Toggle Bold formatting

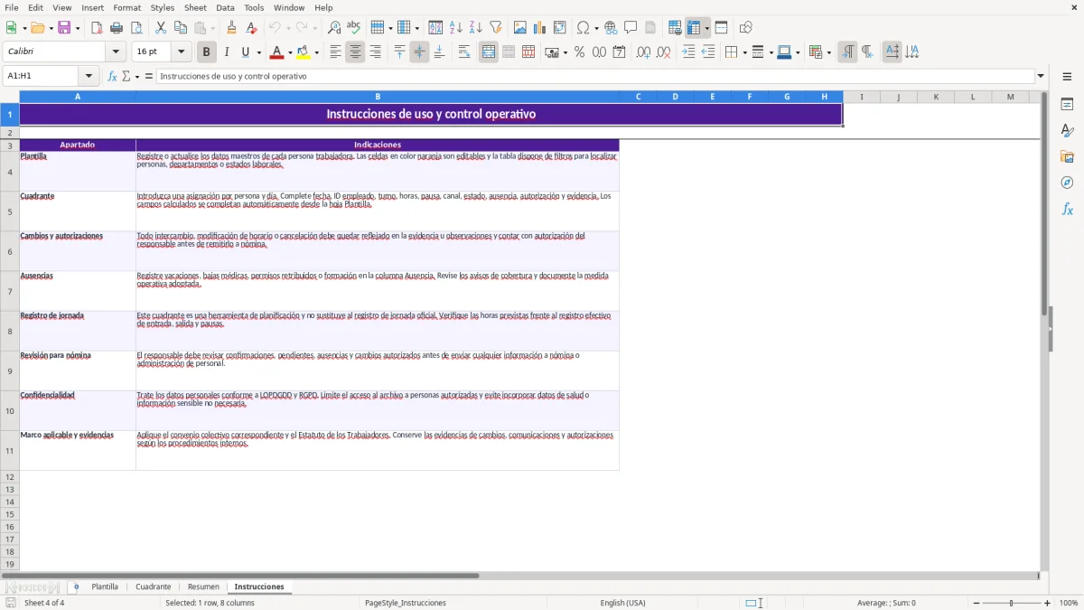207,52
